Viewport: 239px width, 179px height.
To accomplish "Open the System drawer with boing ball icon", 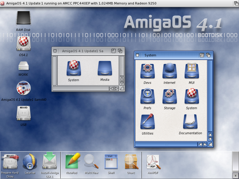I will [191, 96].
